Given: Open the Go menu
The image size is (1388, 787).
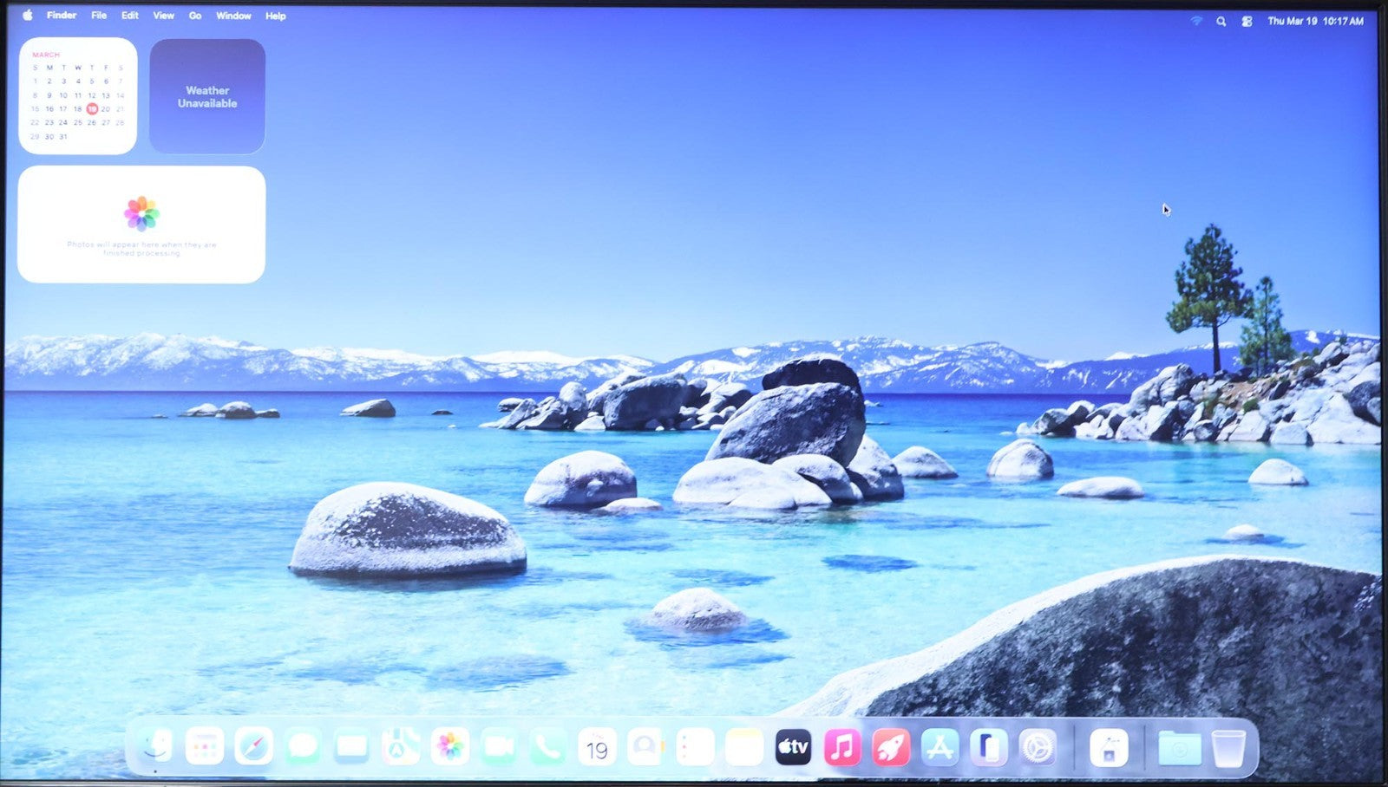Looking at the screenshot, I should (x=195, y=16).
